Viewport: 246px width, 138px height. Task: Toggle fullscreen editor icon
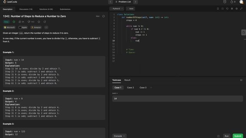(x=241, y=8)
